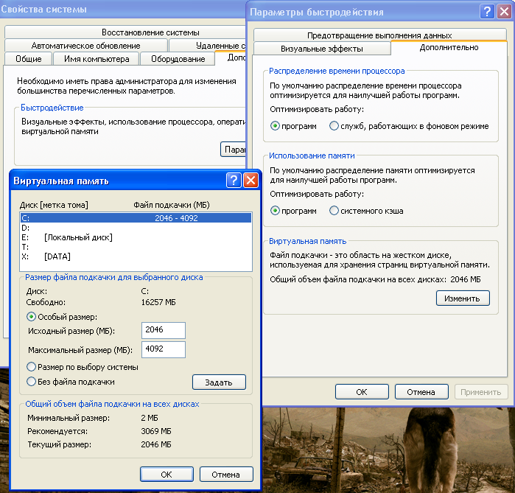Open the Оборудование tab in system properties

coord(178,59)
